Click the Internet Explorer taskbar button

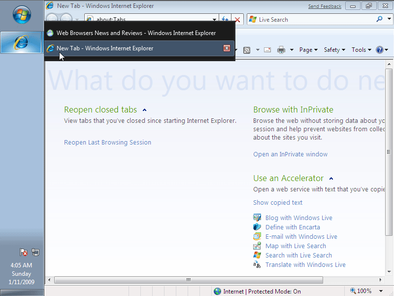pyautogui.click(x=22, y=43)
